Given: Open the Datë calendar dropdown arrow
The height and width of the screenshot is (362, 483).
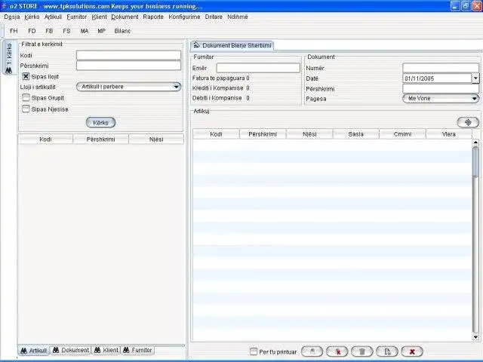Looking at the screenshot, I should (475, 78).
